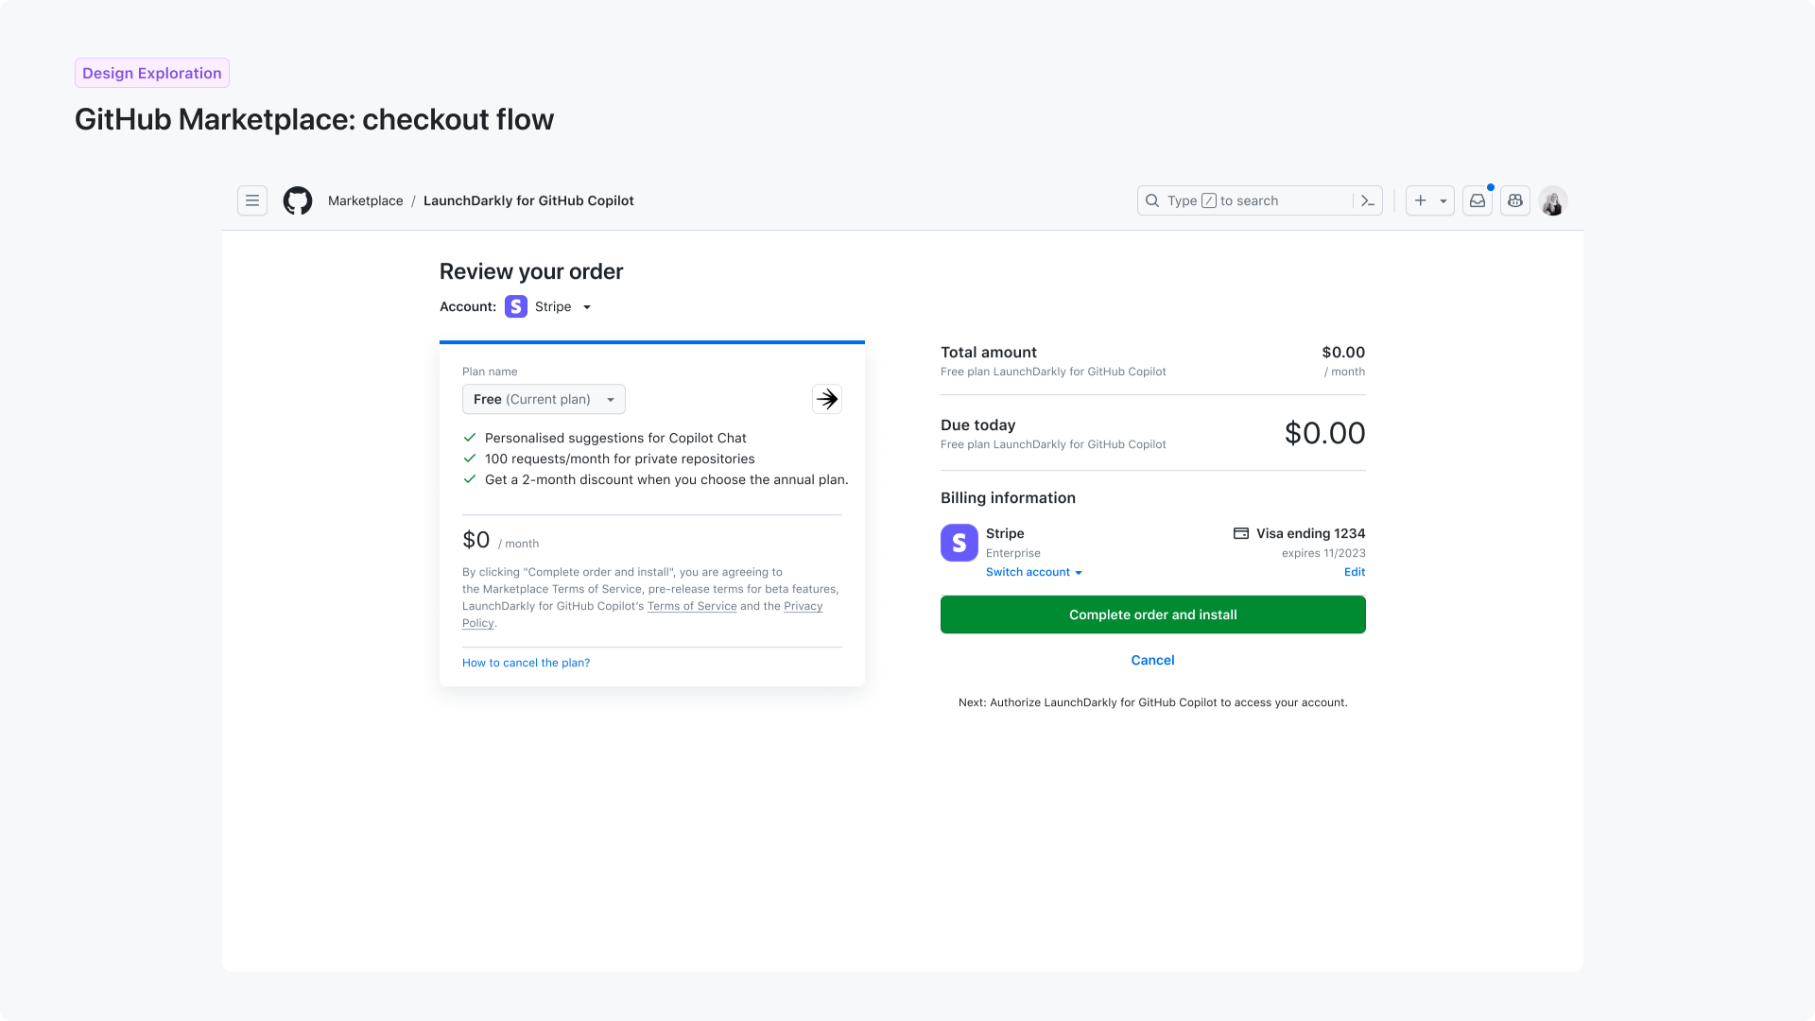Click the arrow icon next to plan dropdown

[827, 398]
